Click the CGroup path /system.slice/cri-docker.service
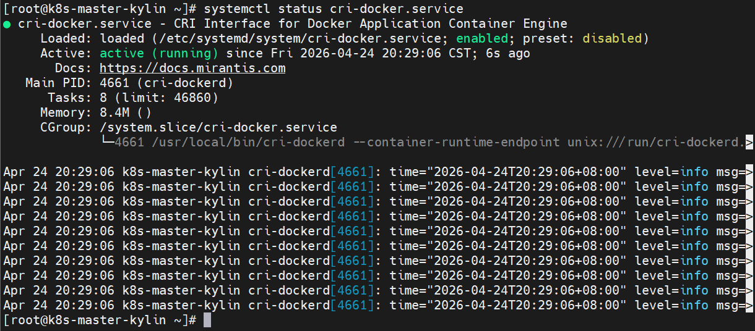This screenshot has width=755, height=331. (x=218, y=127)
